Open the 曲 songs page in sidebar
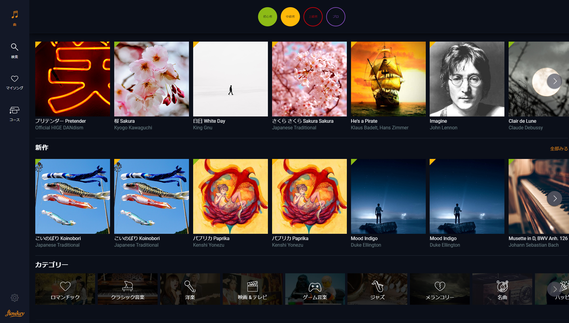Viewport: 569px width, 323px height. tap(15, 18)
